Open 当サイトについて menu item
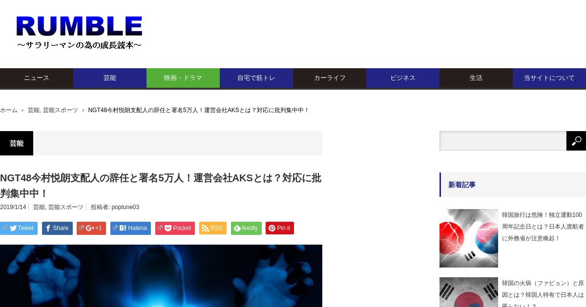The height and width of the screenshot is (307, 586). point(549,78)
